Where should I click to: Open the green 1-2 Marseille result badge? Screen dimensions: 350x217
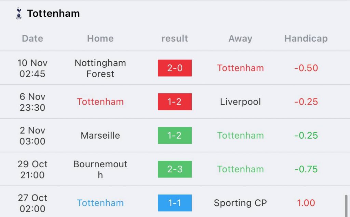click(x=175, y=136)
